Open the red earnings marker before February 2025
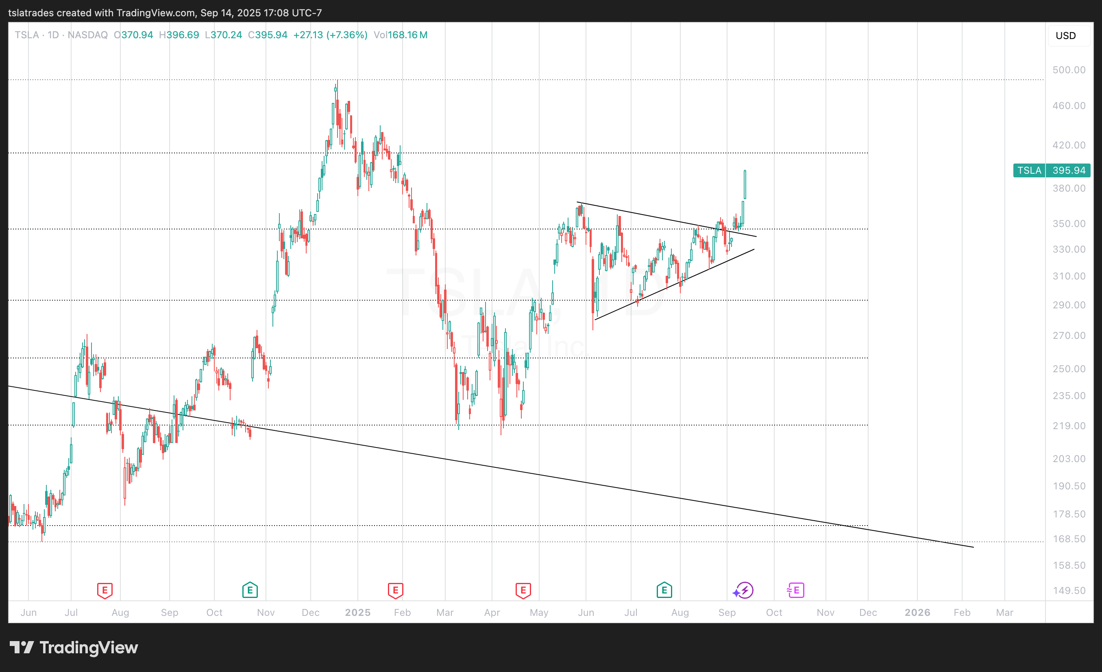 395,590
